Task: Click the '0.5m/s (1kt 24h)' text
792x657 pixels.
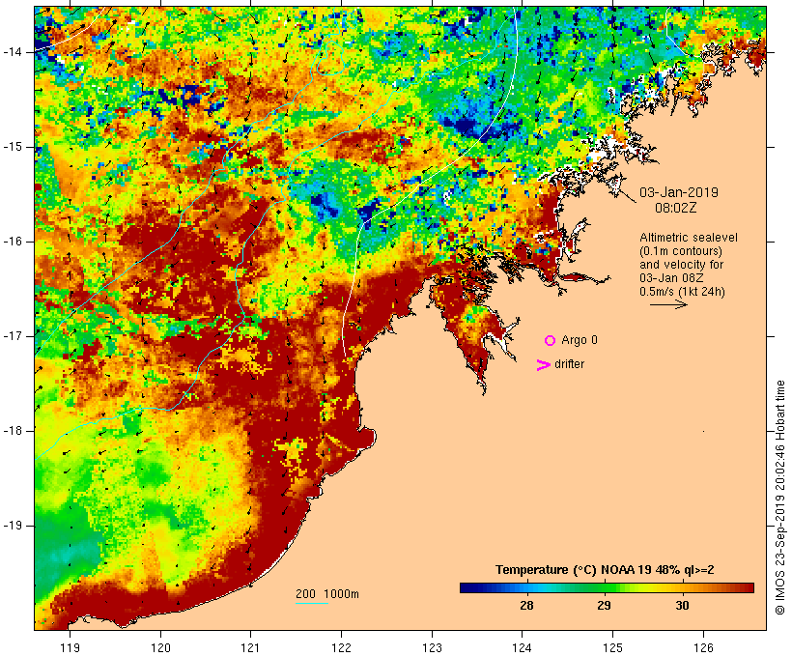Action: point(682,292)
